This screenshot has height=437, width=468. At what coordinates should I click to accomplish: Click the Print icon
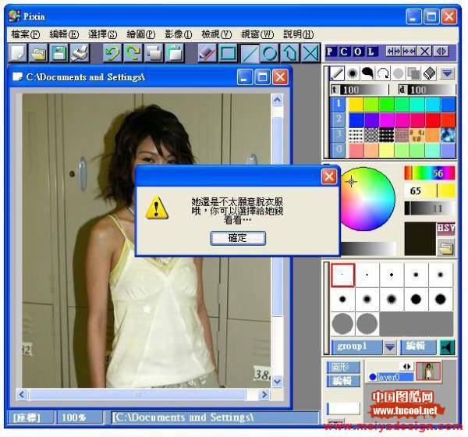(80, 53)
